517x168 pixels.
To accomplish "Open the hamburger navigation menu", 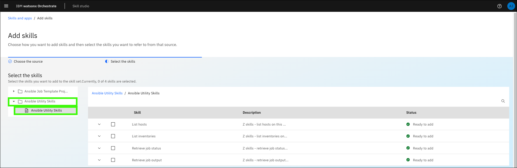I will [6, 6].
